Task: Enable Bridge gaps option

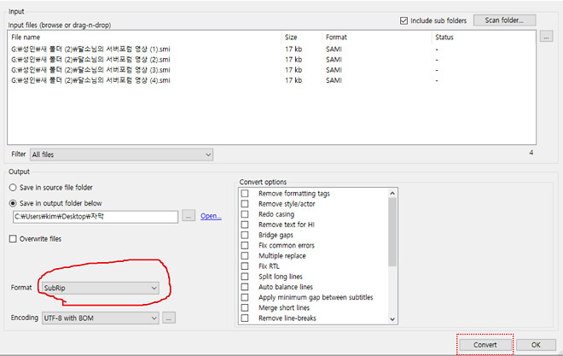Action: tap(245, 236)
